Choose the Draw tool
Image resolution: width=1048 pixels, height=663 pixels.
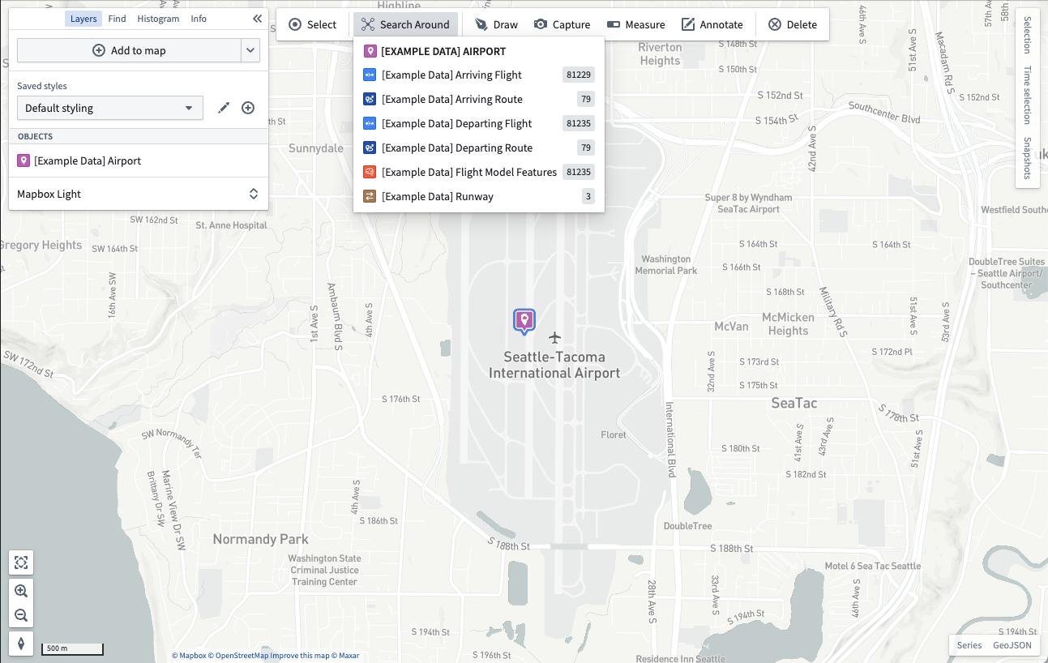[x=496, y=24]
